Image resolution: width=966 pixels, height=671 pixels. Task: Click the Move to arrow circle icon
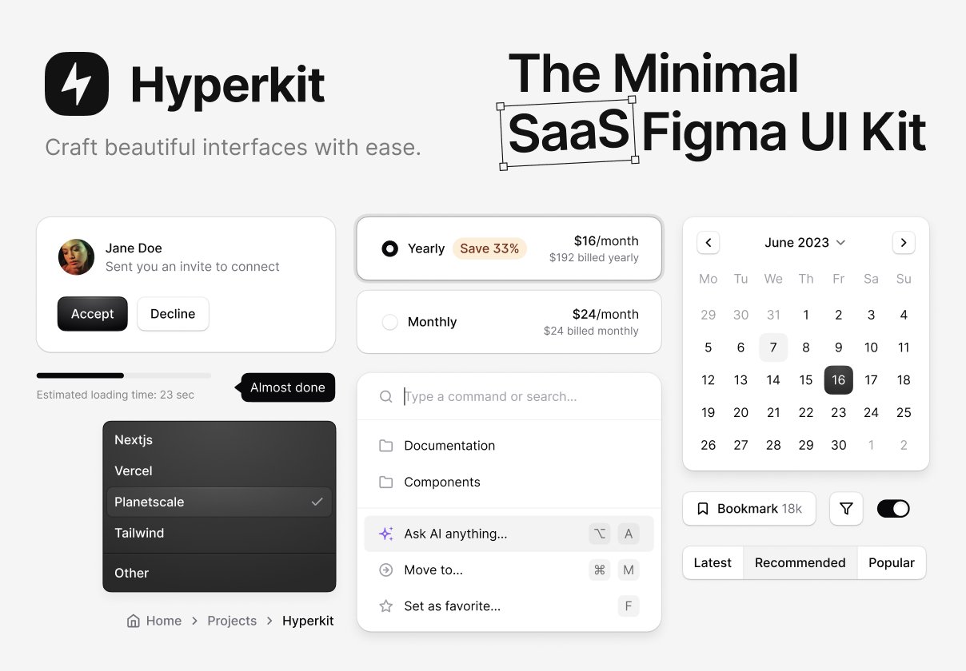tap(385, 570)
